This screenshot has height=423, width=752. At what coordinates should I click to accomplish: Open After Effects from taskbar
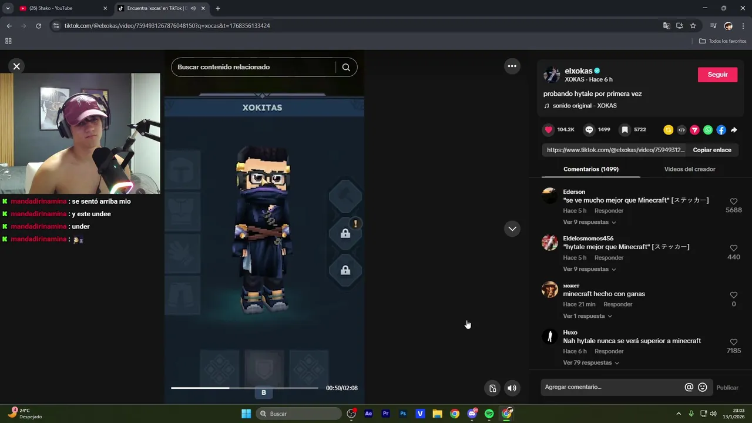368,414
